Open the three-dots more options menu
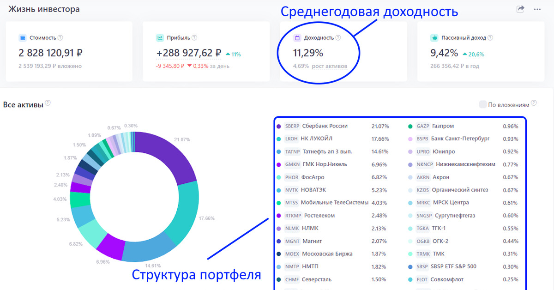The height and width of the screenshot is (290, 554). pyautogui.click(x=537, y=9)
